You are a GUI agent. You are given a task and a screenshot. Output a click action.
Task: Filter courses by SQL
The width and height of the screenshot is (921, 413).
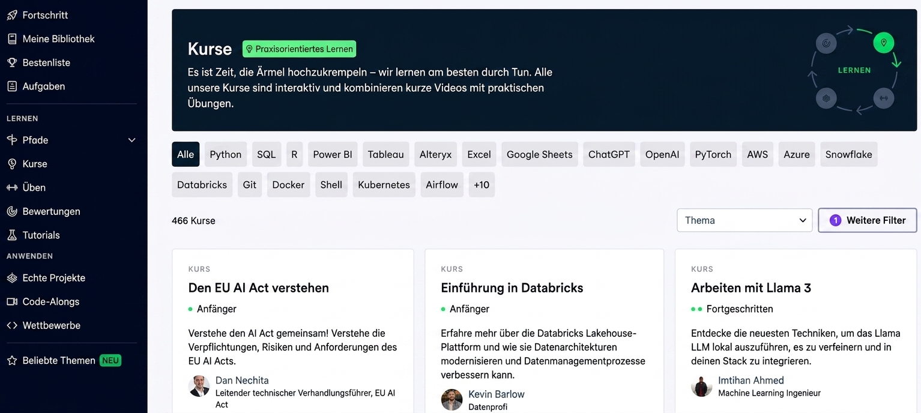267,154
